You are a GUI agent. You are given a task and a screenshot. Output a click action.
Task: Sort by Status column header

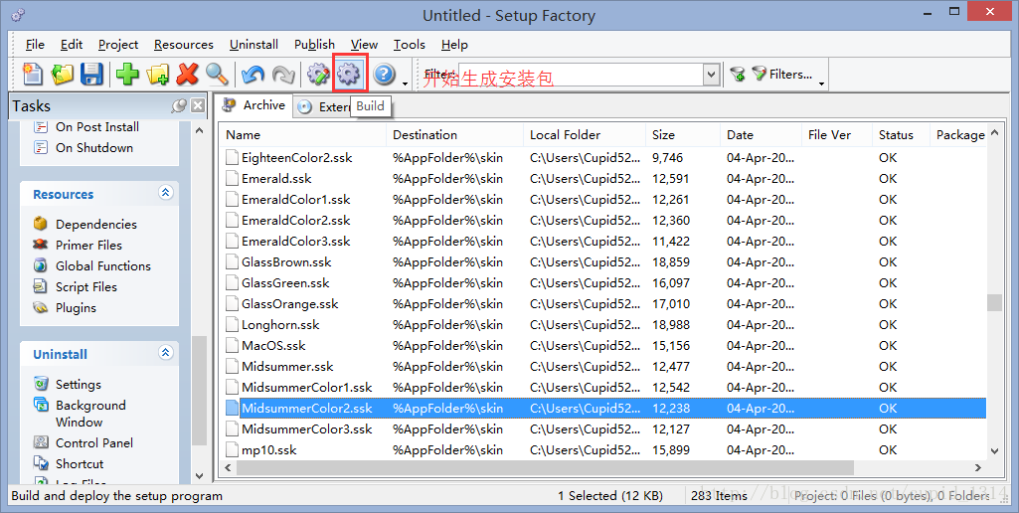(x=900, y=134)
